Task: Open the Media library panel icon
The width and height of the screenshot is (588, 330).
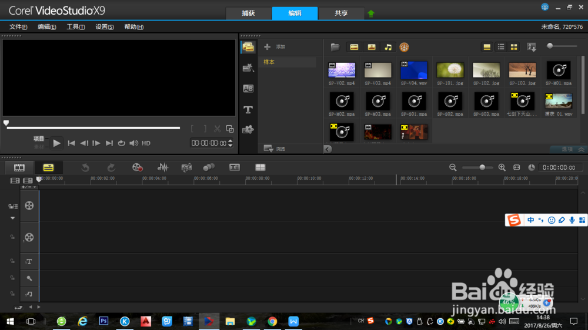Action: (248, 47)
